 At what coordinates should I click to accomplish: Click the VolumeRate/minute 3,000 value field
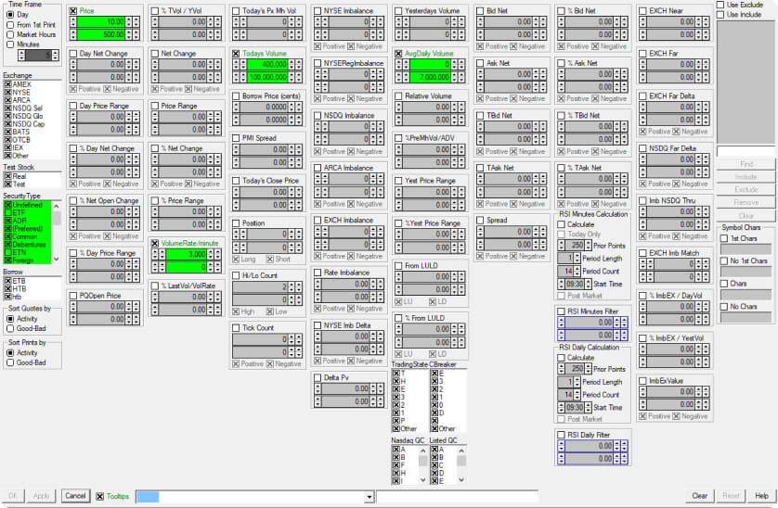(182, 254)
